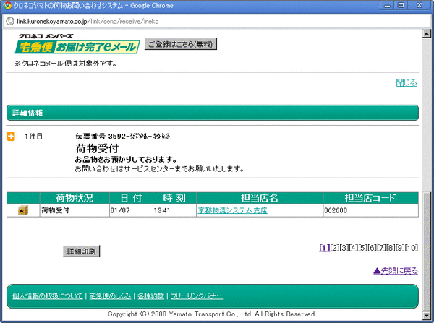Click the Copyright 2008 Yamato Transport text

point(212,314)
